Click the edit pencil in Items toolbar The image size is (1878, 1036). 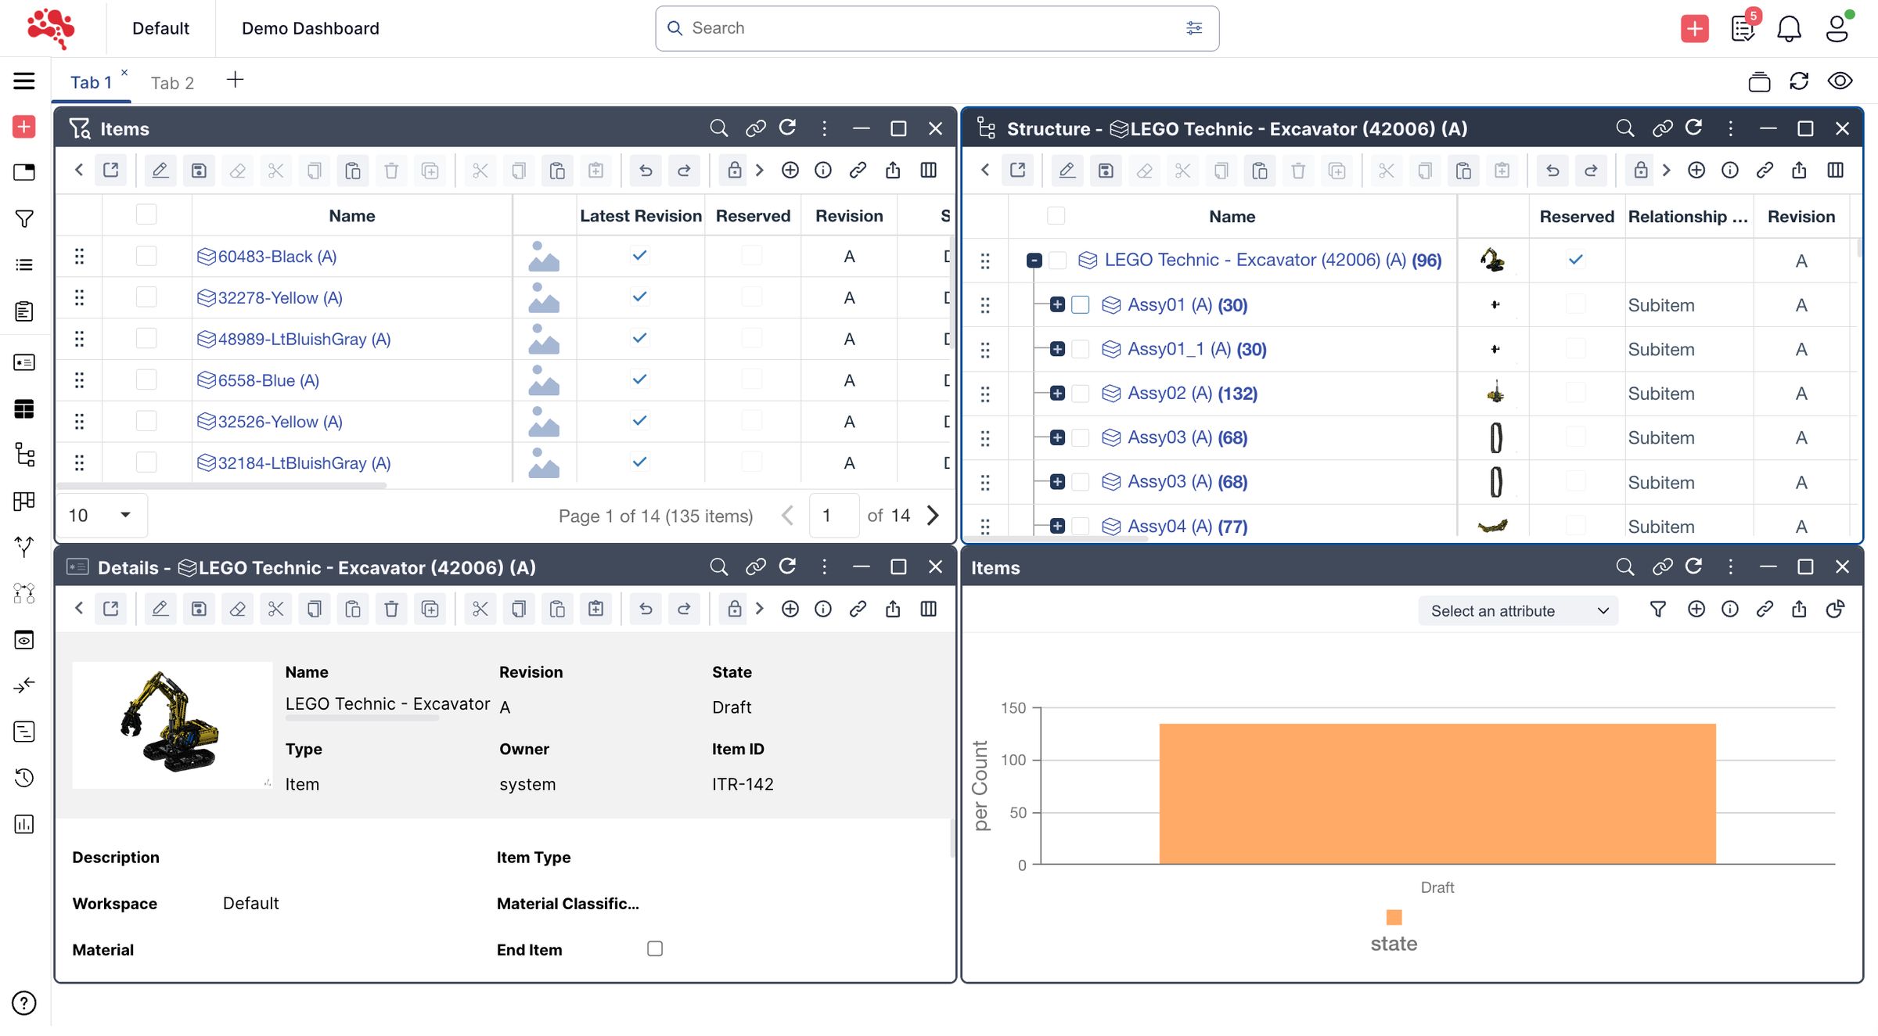[x=160, y=171]
